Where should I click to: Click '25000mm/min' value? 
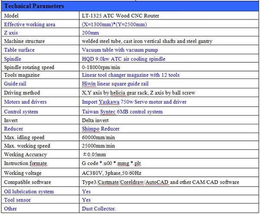(x=98, y=146)
